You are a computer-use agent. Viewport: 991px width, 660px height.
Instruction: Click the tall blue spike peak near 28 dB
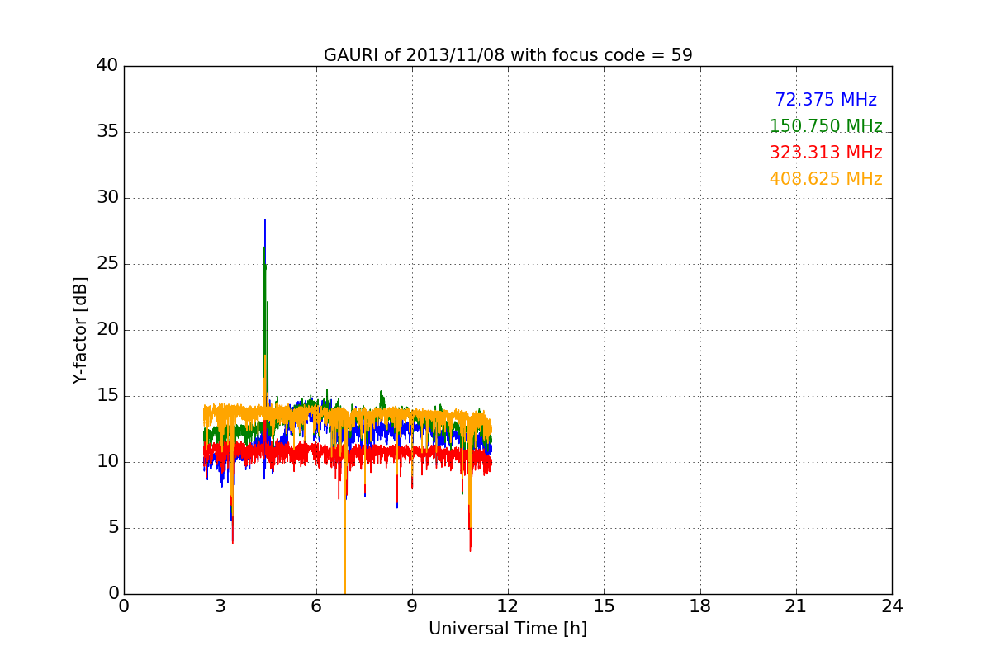tap(265, 221)
